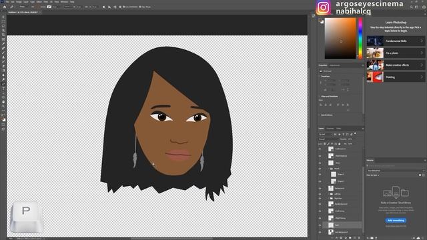Open Painting tutorial

point(396,77)
